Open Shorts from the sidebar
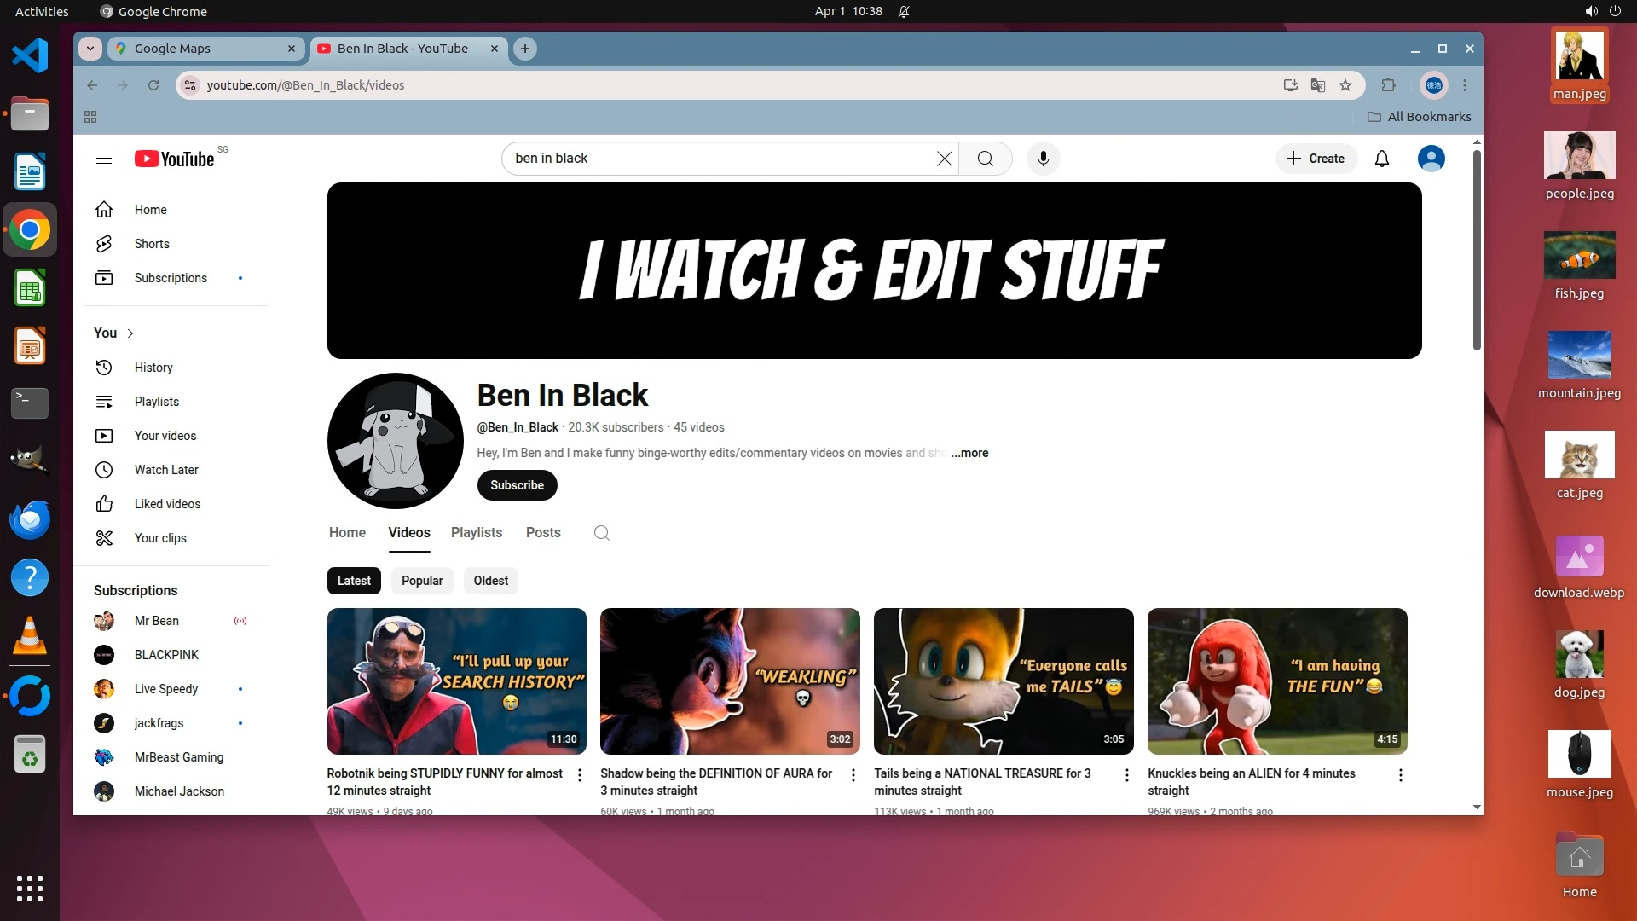 152,244
